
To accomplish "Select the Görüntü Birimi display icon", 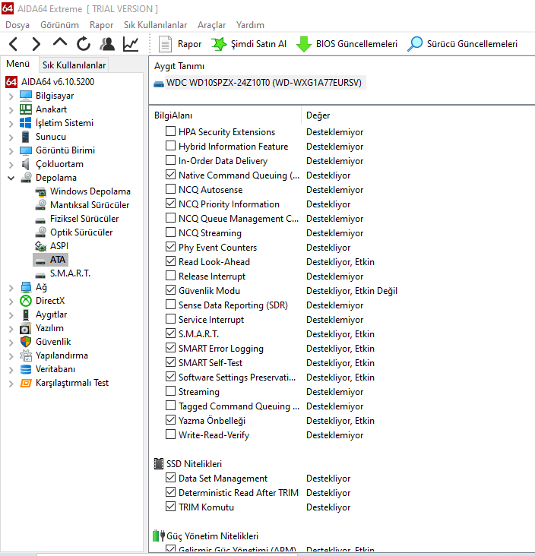I will [26, 150].
